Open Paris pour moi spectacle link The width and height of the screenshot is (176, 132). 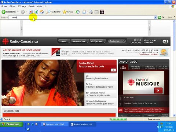[x=26, y=55]
